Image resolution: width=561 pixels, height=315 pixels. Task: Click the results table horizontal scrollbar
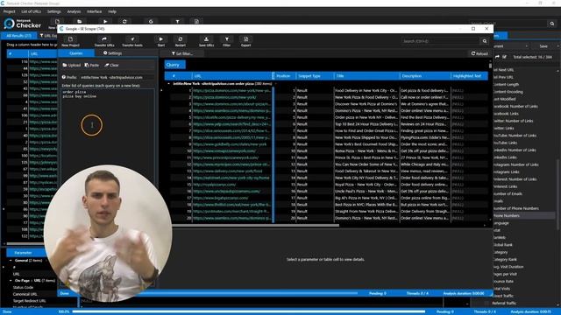tap(255, 225)
